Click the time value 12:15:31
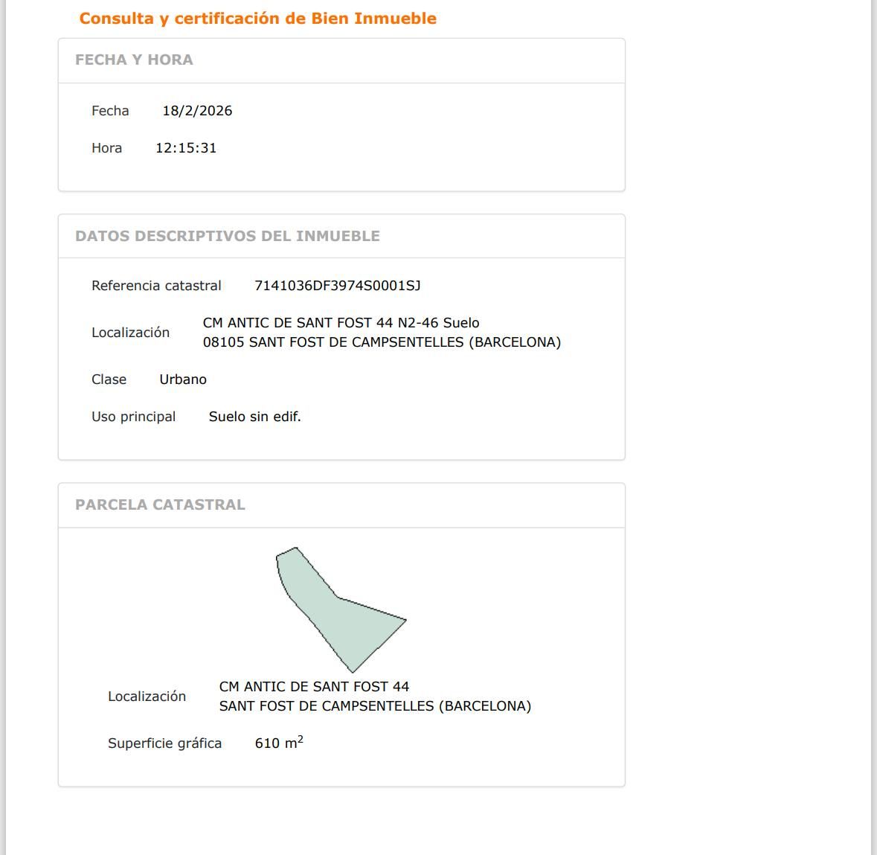 pos(186,148)
